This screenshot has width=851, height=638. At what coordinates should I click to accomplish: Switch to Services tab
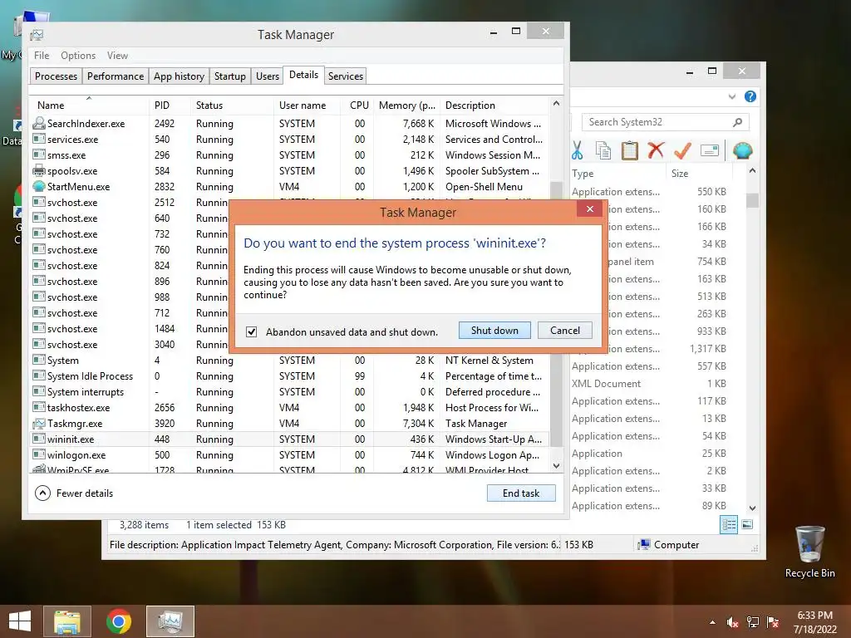click(x=345, y=76)
